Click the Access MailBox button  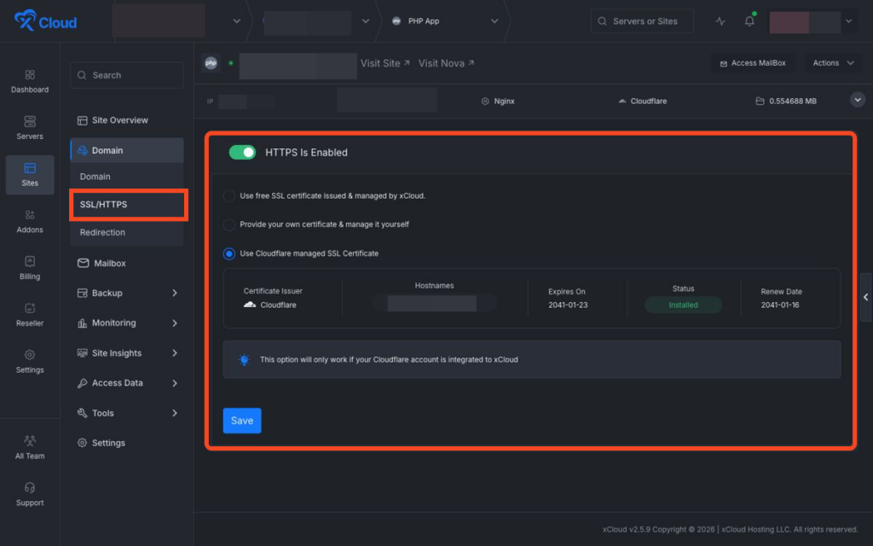pyautogui.click(x=753, y=63)
